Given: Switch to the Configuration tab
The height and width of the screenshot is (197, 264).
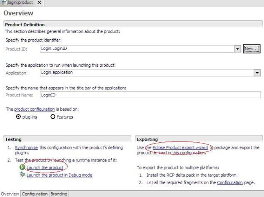Looking at the screenshot, I should (35, 194).
